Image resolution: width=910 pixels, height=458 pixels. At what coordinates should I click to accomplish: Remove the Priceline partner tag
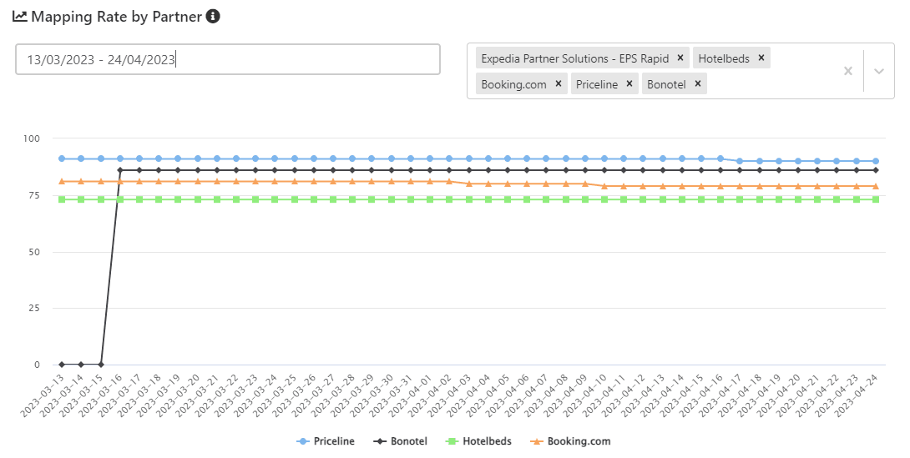(629, 84)
